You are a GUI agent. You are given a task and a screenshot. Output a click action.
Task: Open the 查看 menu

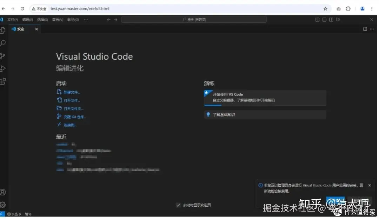point(58,20)
